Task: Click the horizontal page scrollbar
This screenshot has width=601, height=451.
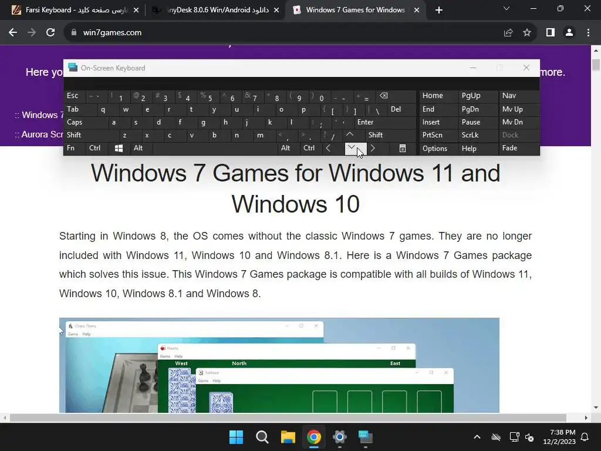Action: tap(288, 418)
